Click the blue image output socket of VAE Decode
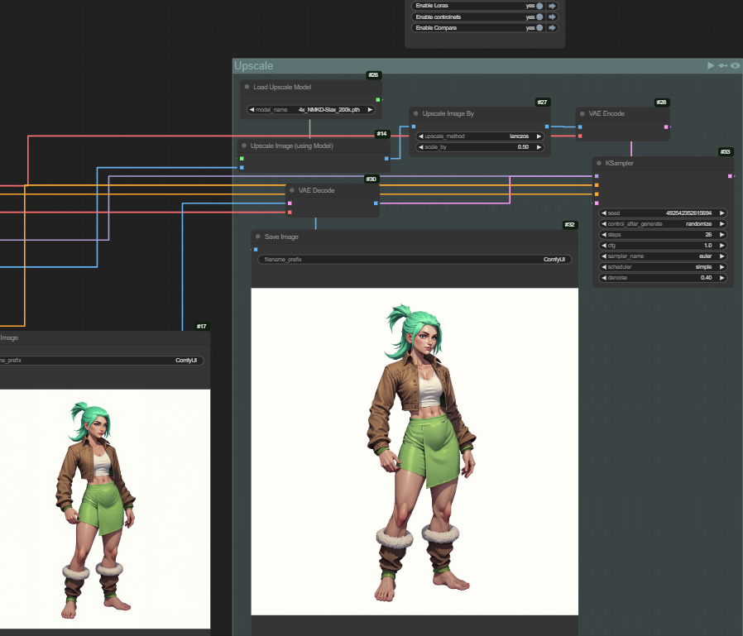 coord(376,203)
